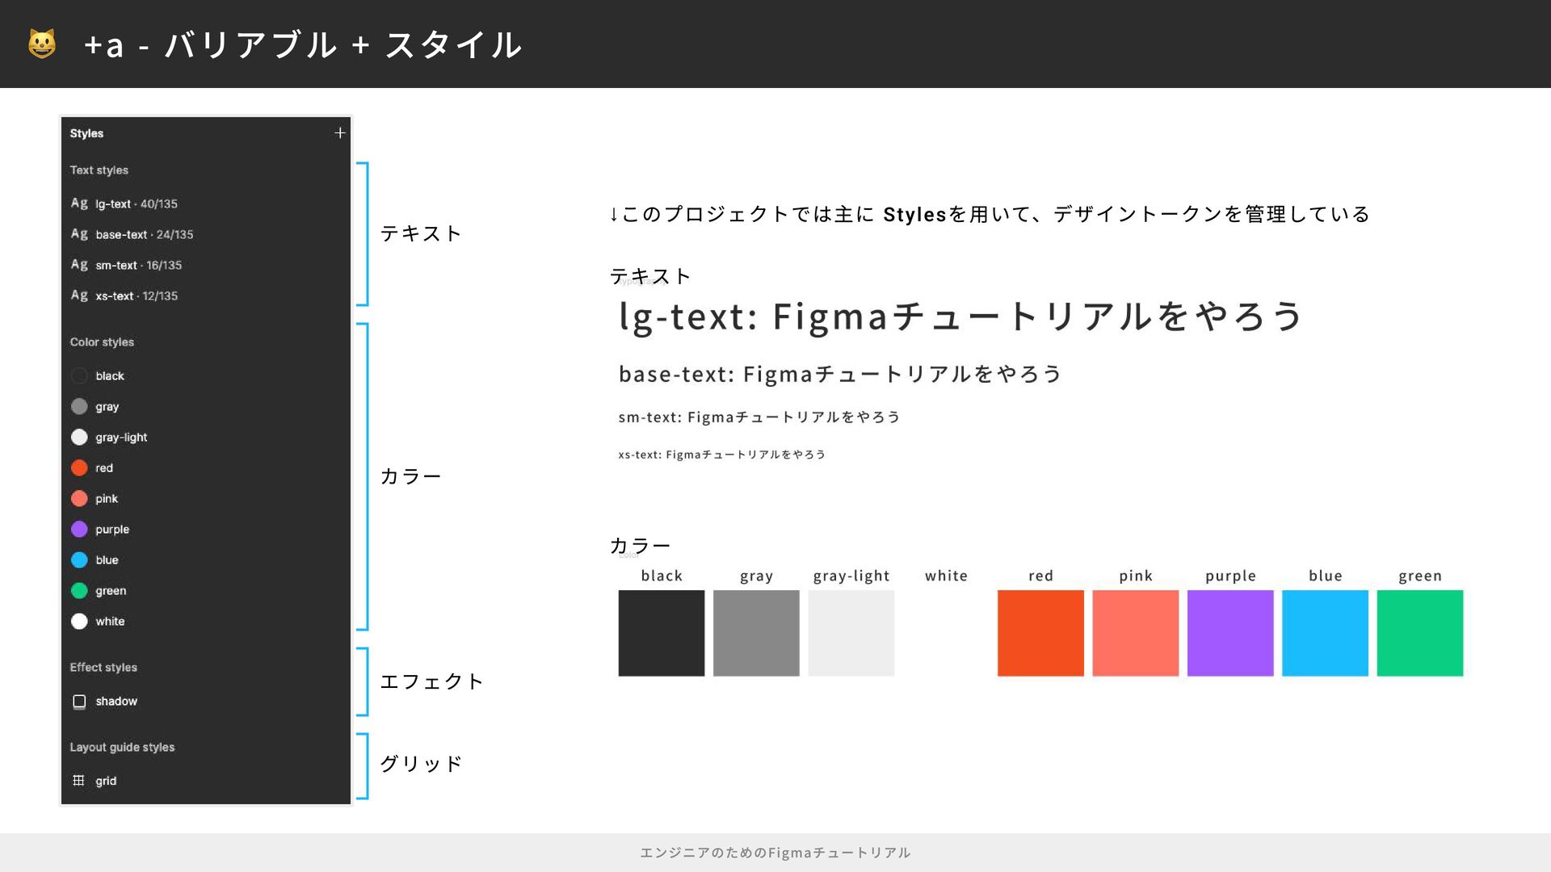Select the gray-light color style circle

79,438
